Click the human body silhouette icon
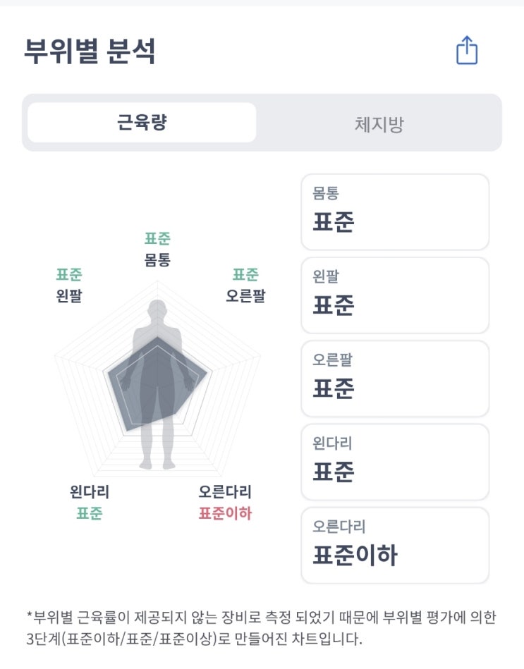 click(x=157, y=384)
